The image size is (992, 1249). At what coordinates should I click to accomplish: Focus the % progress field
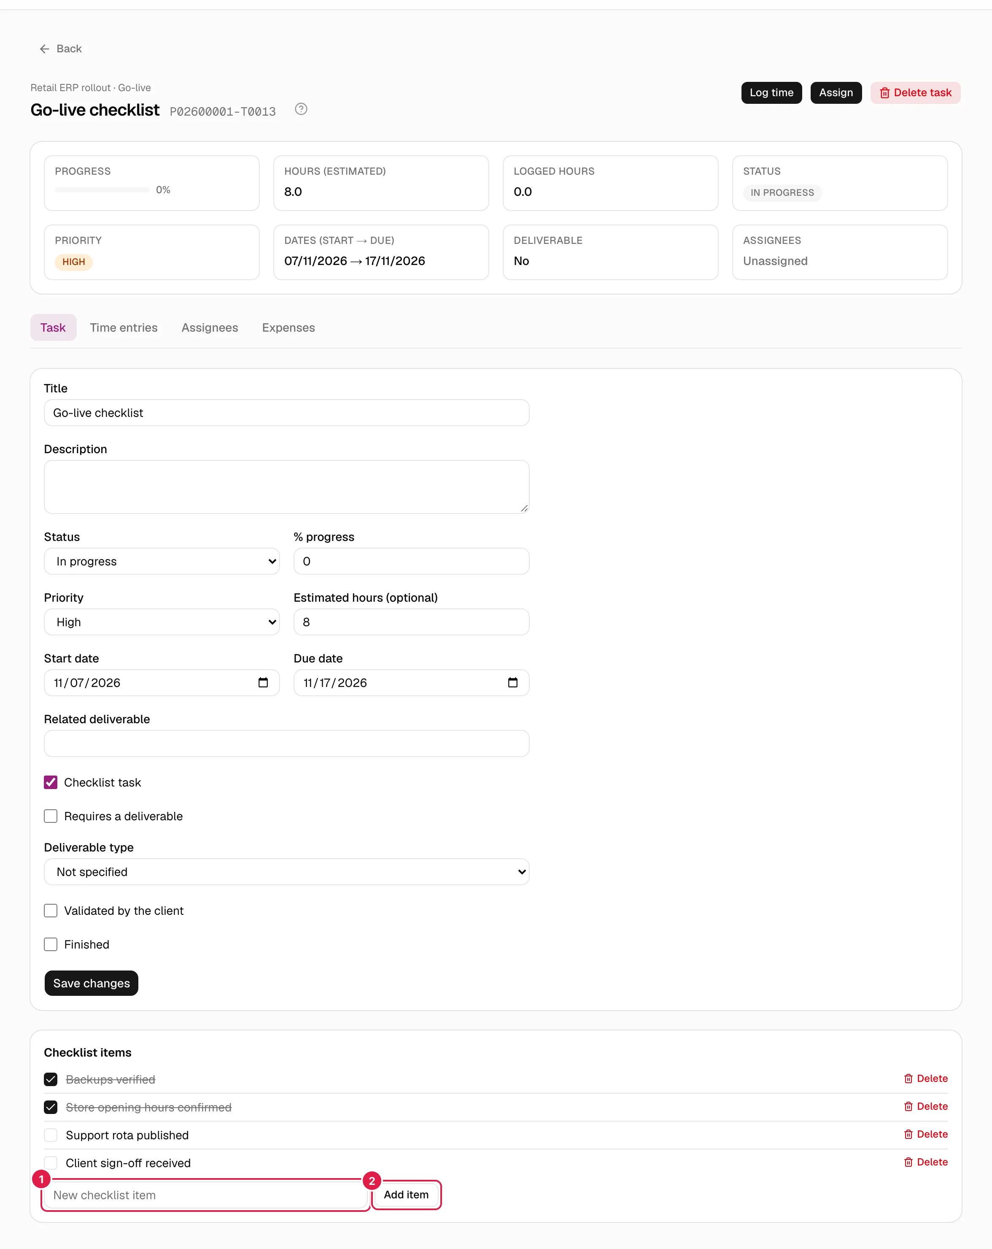point(411,561)
